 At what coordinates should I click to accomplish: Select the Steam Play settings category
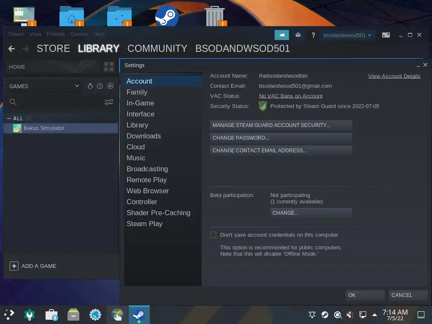coord(163,224)
